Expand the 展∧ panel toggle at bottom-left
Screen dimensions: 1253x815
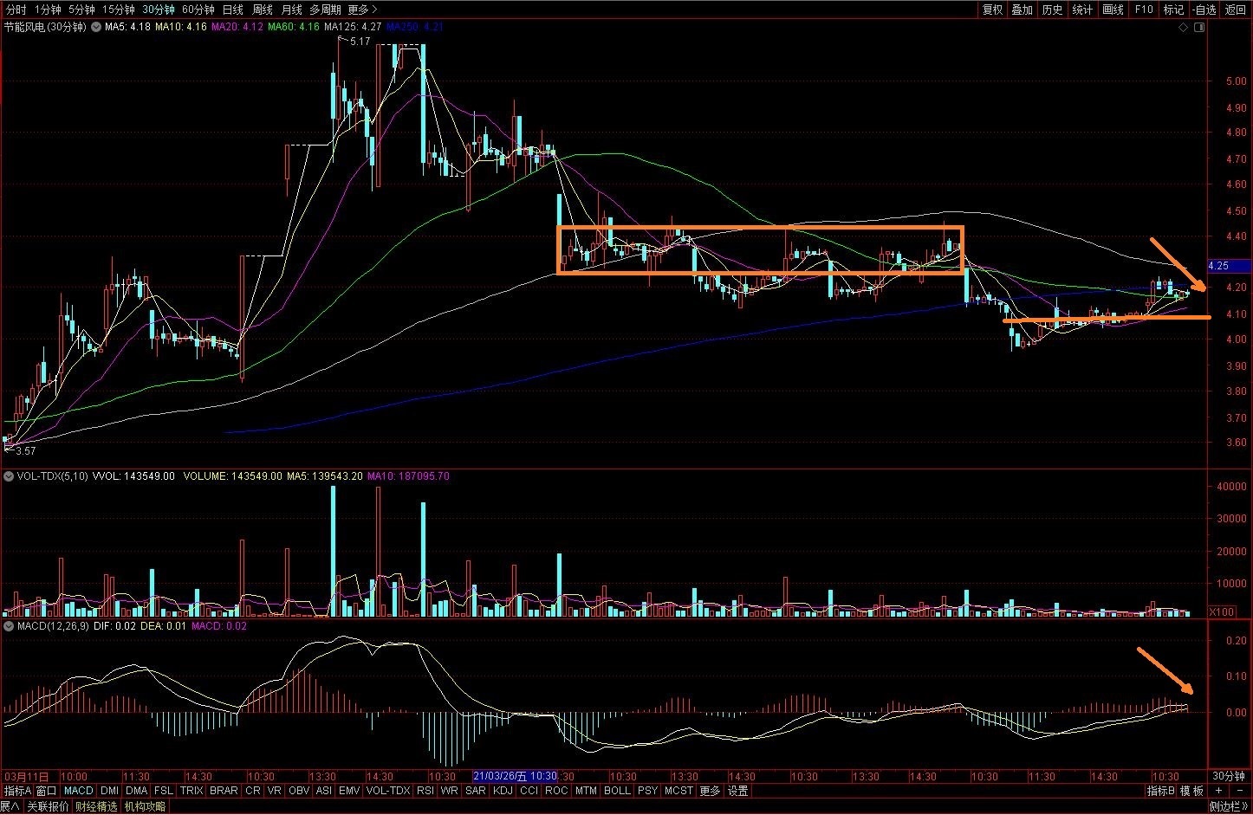coord(10,806)
